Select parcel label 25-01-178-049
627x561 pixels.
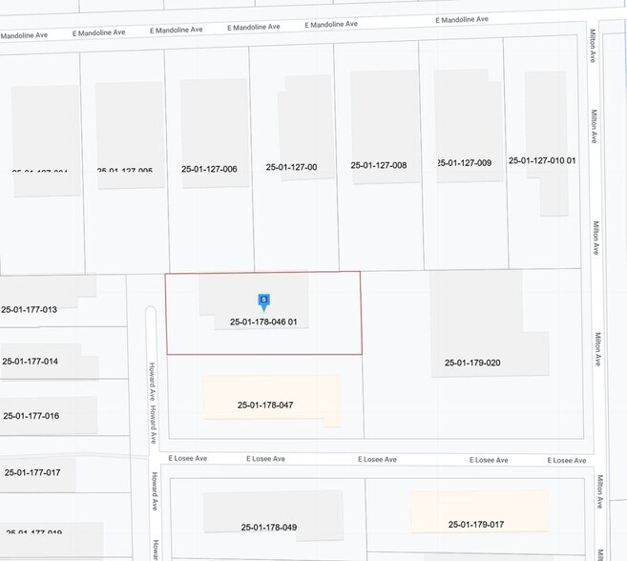point(269,527)
